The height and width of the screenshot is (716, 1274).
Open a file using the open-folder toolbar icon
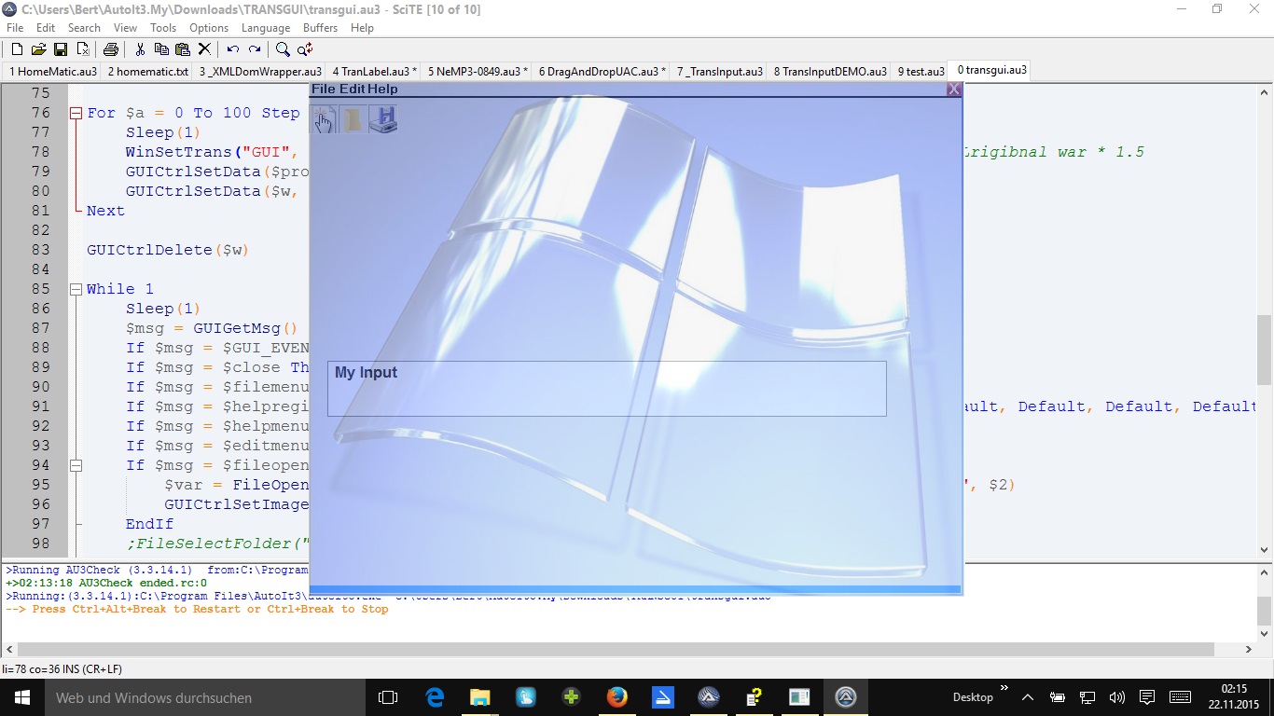pyautogui.click(x=38, y=49)
